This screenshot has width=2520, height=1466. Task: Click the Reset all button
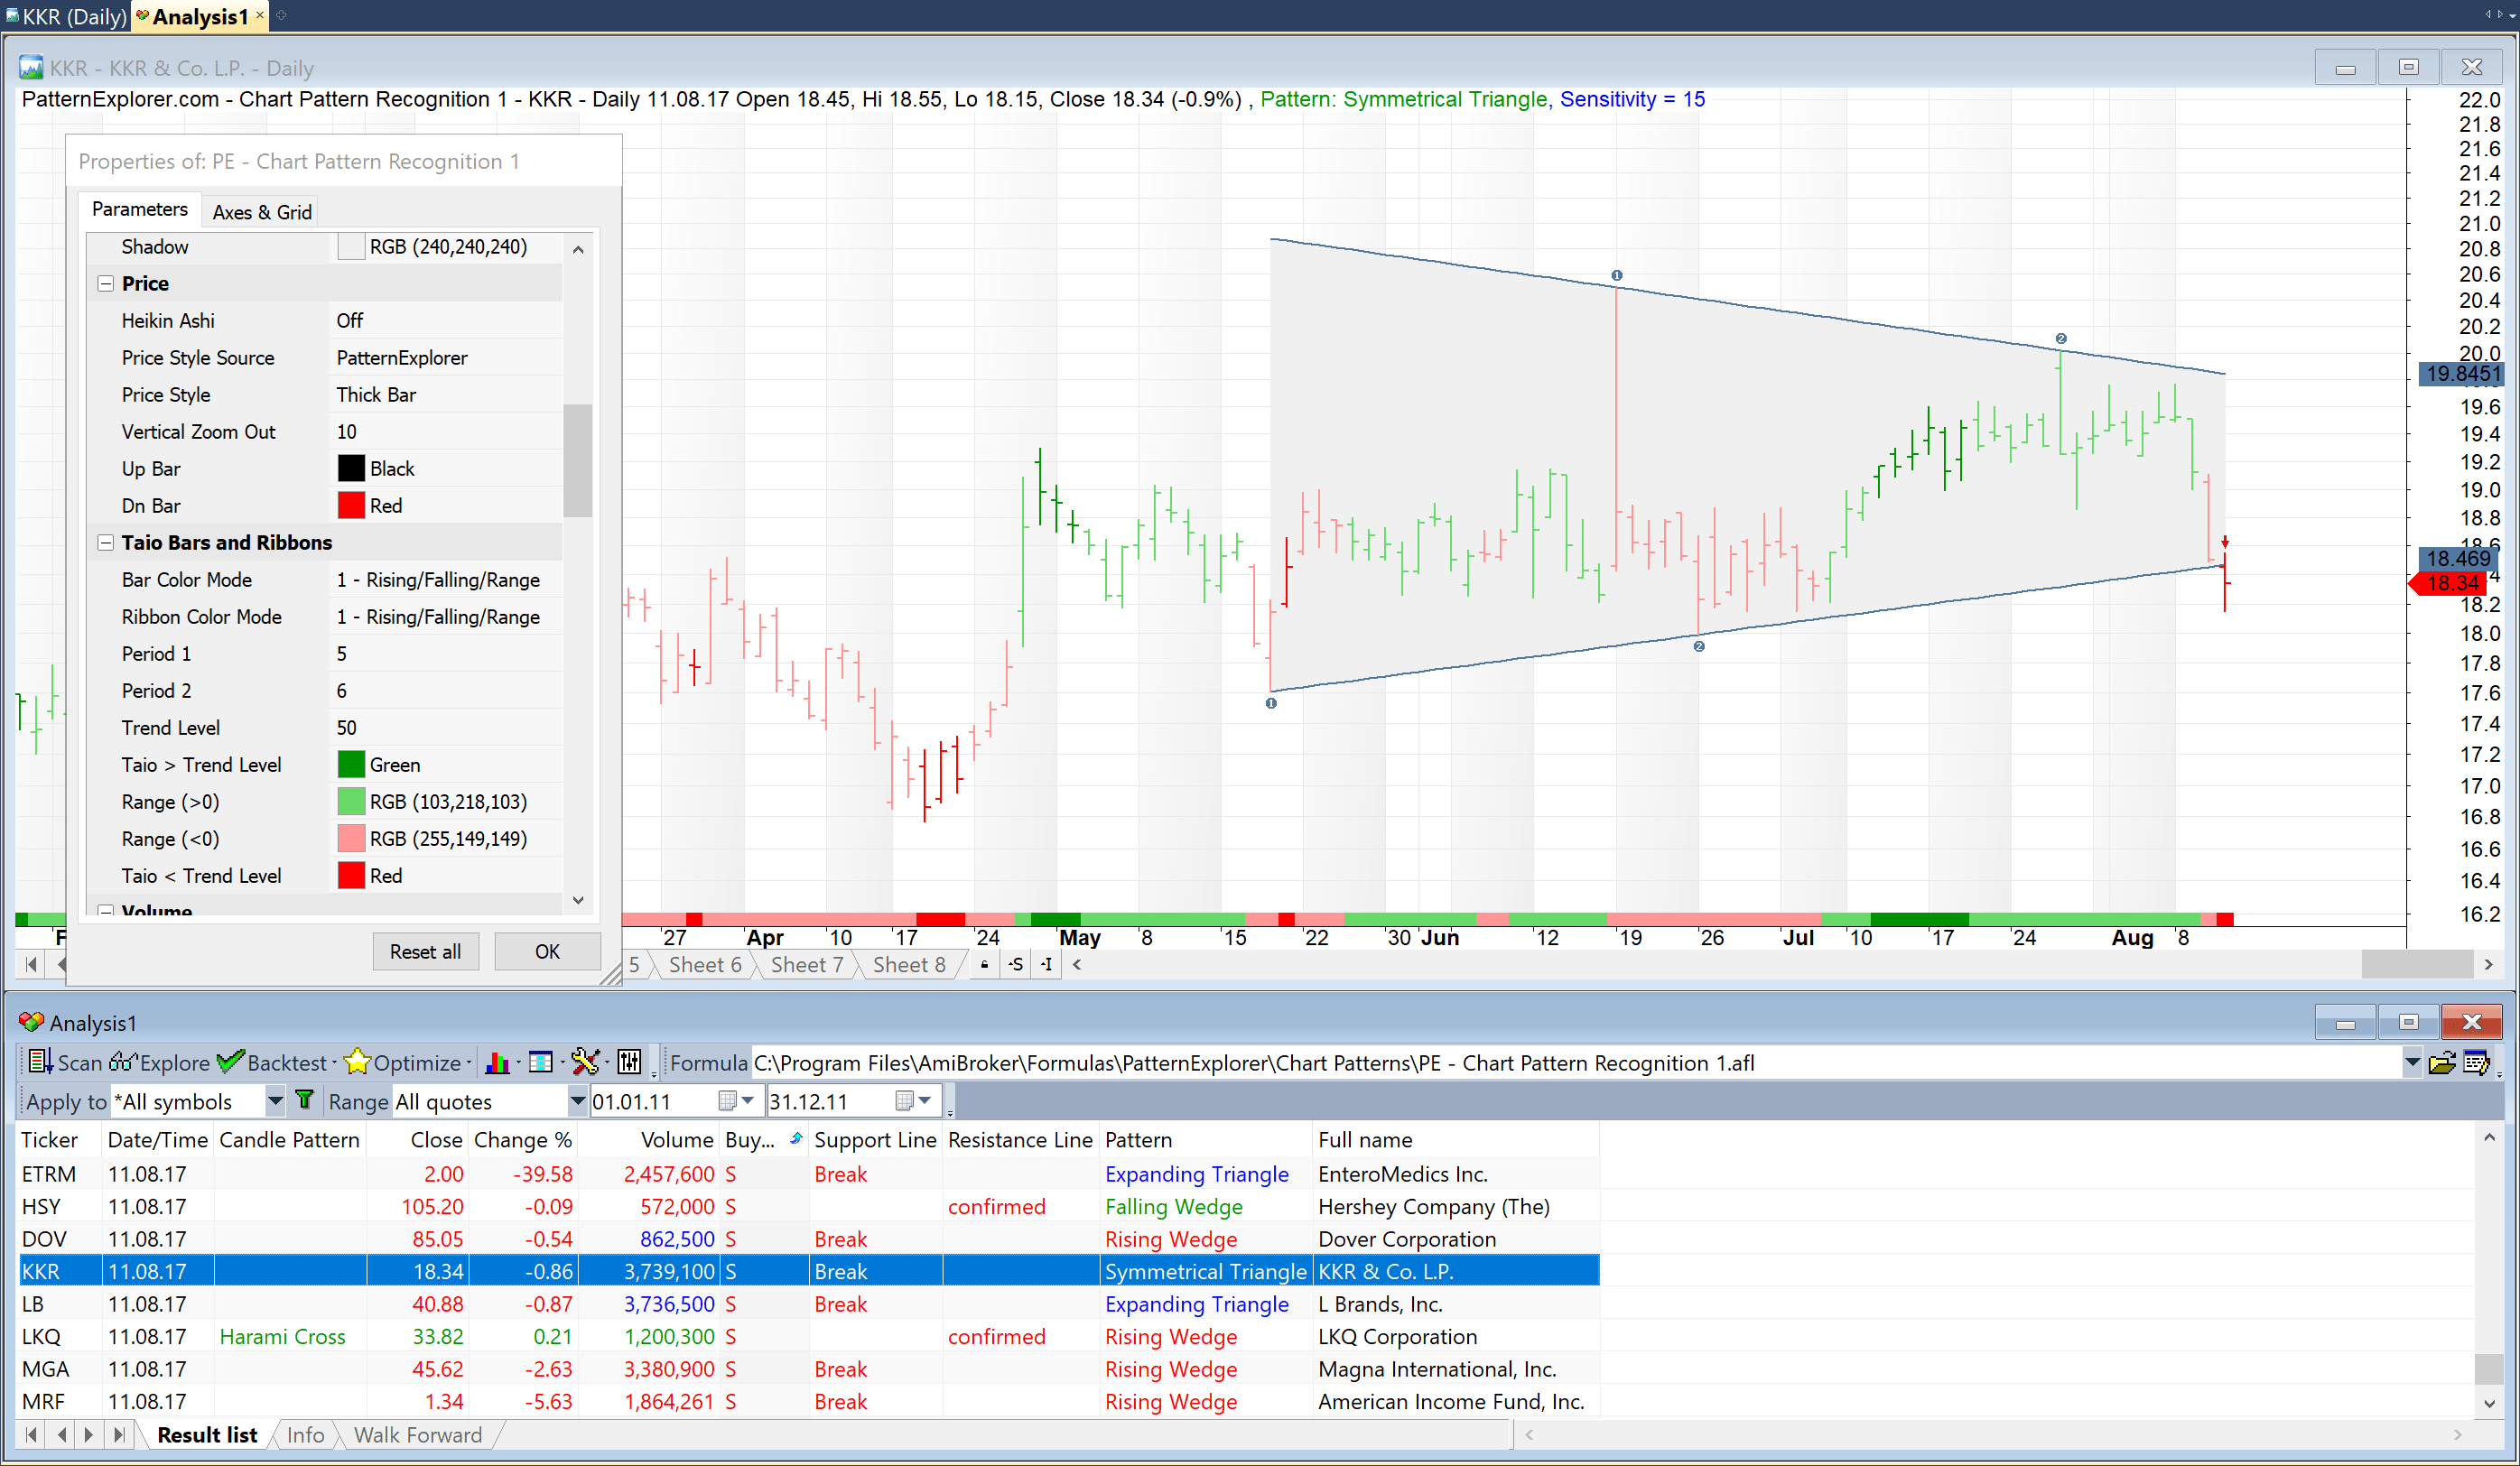pos(425,951)
